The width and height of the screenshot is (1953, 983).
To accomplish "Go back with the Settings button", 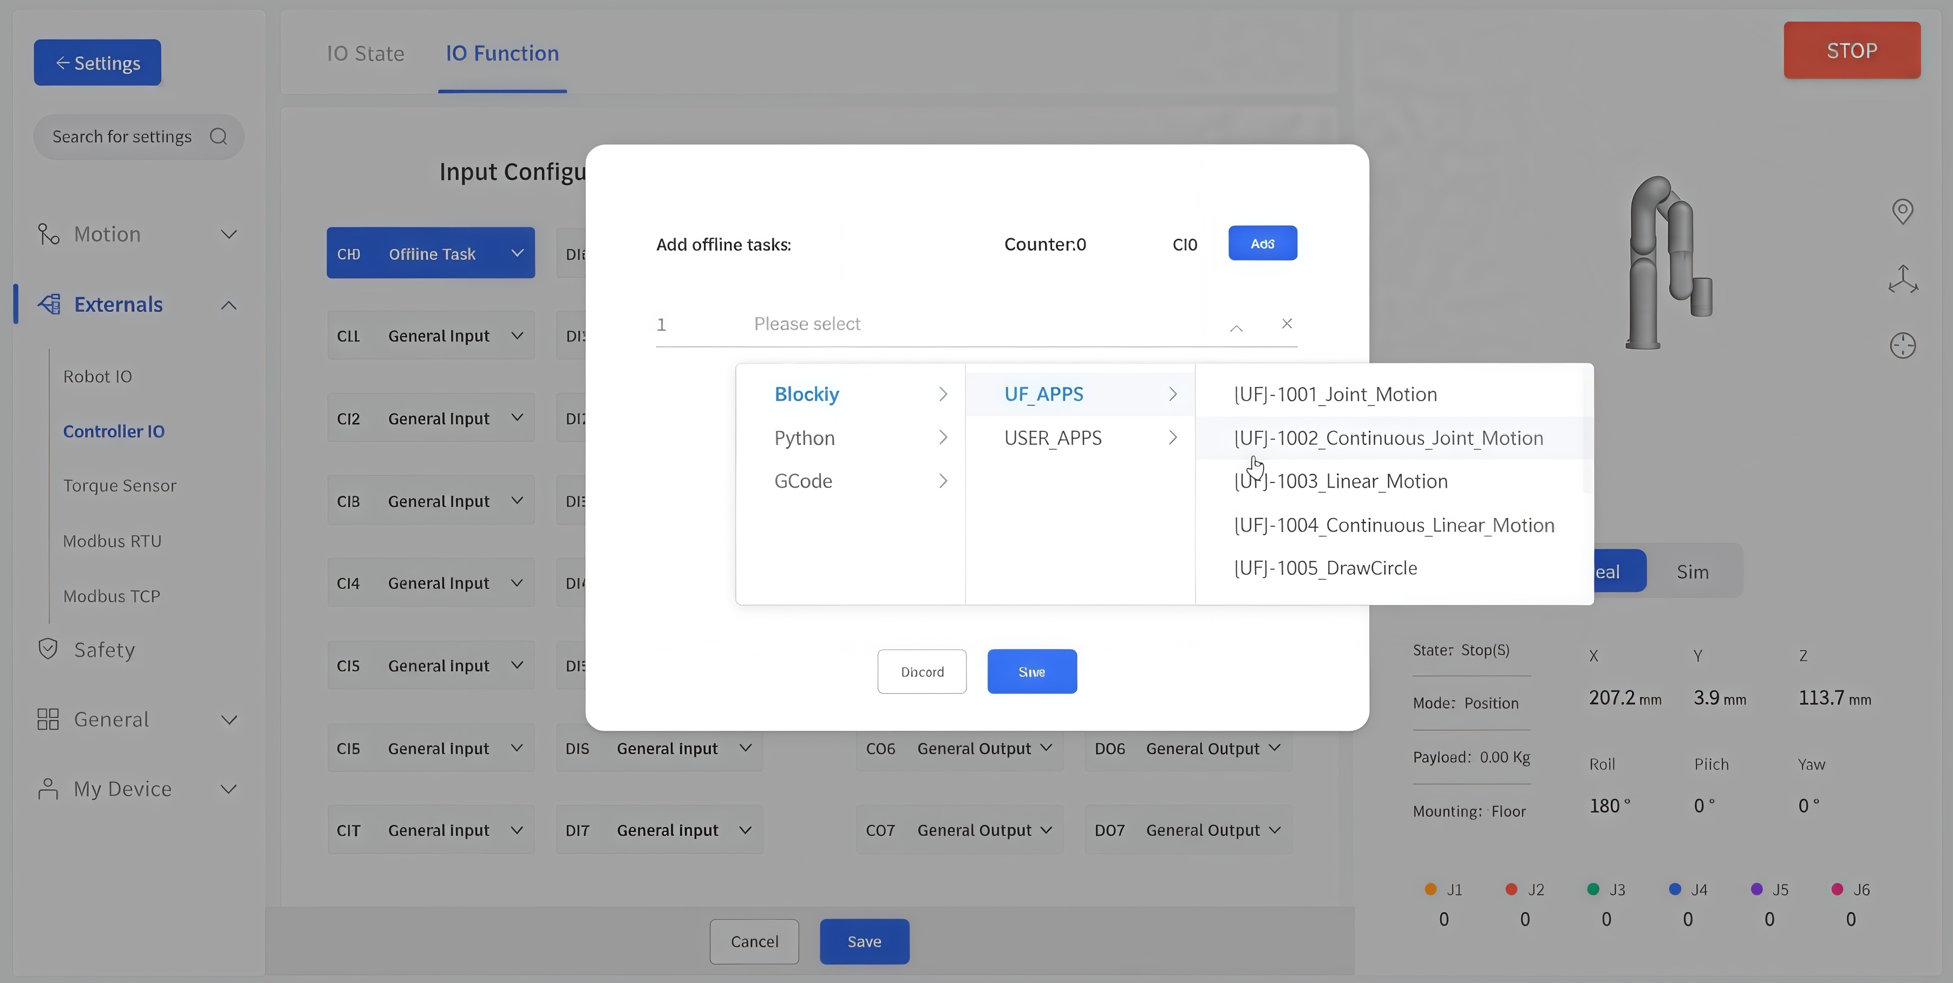I will point(97,62).
